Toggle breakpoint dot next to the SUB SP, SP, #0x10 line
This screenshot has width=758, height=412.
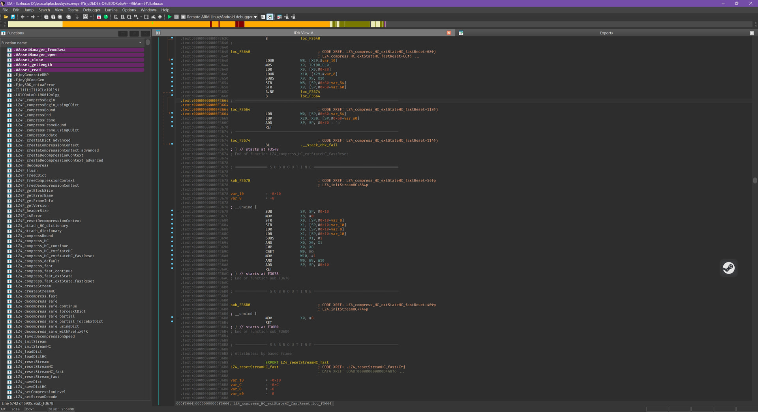[x=172, y=211]
